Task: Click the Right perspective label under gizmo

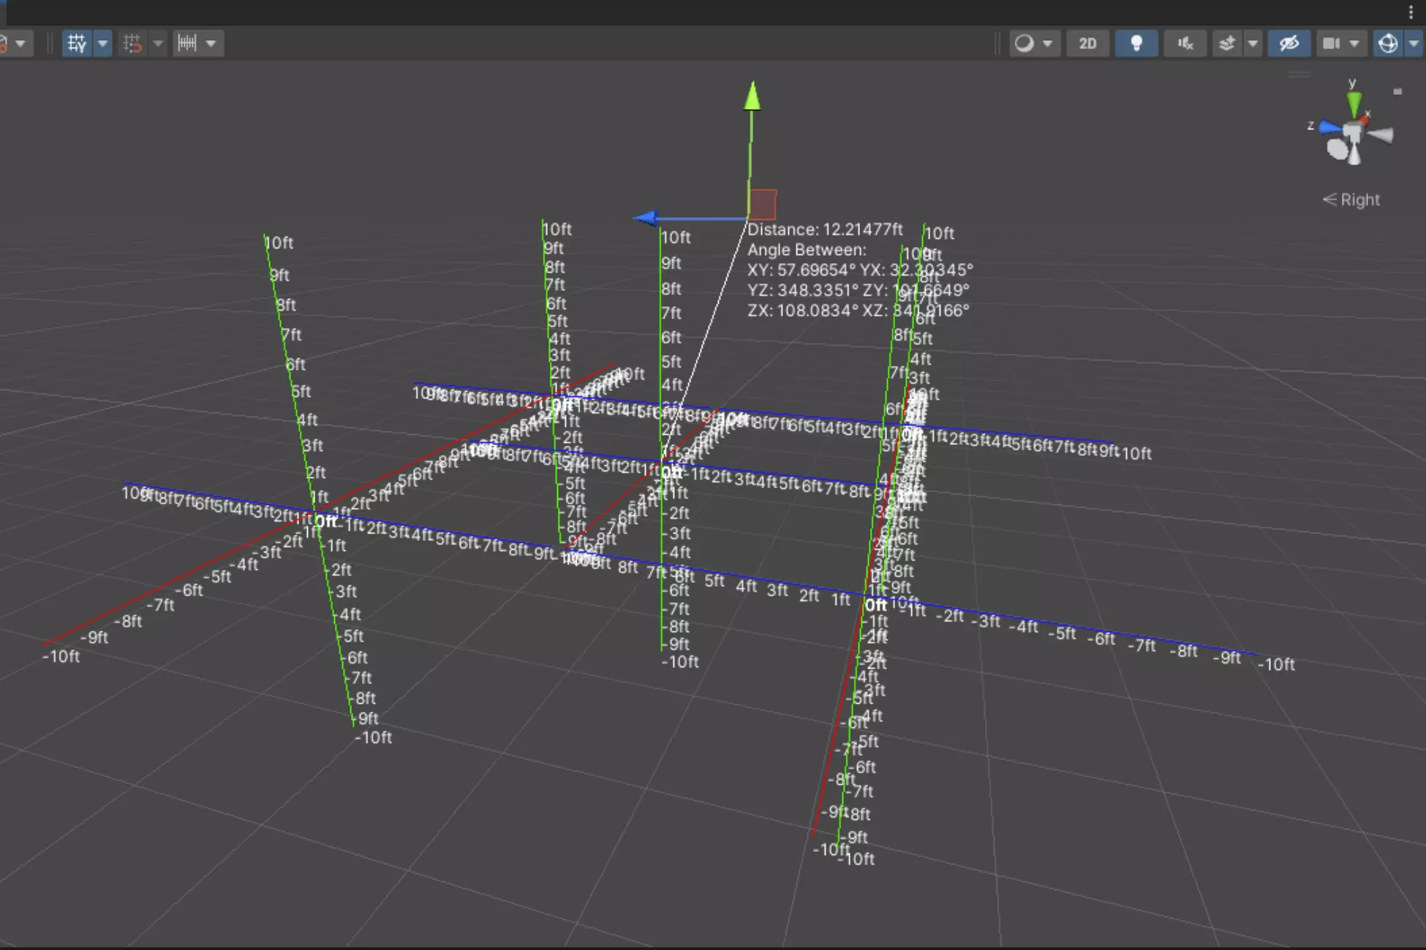Action: [1351, 199]
